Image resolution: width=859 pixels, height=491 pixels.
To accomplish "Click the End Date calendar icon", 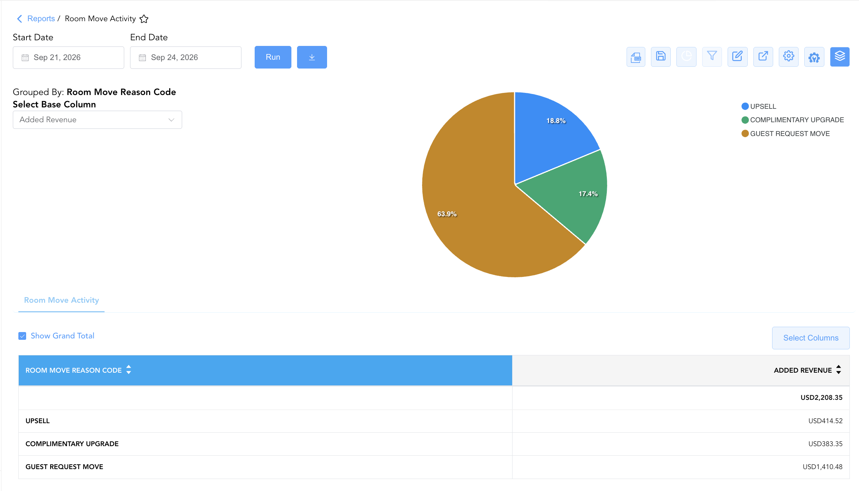I will tap(142, 58).
